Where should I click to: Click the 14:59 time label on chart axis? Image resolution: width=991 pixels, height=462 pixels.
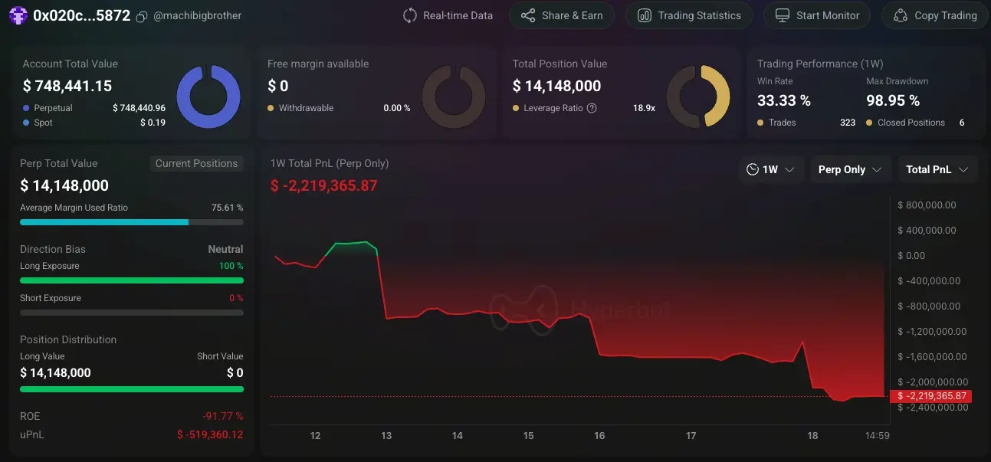click(x=878, y=435)
